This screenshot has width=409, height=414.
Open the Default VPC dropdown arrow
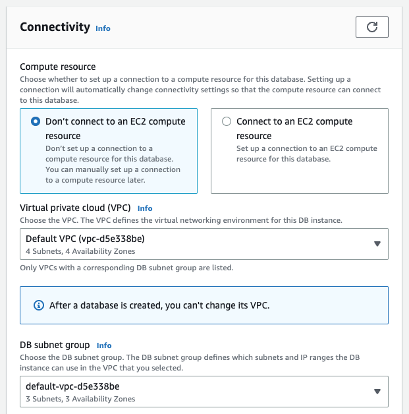click(377, 244)
